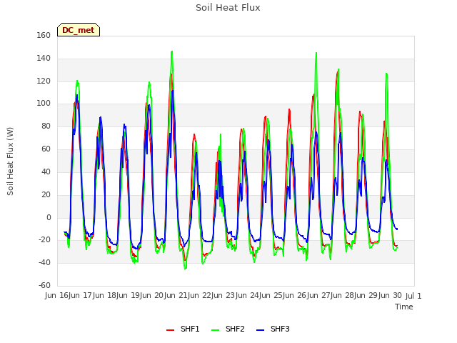This screenshot has height=343, width=457.
Task: Click the 18Jun x-axis date label
Action: (117, 295)
